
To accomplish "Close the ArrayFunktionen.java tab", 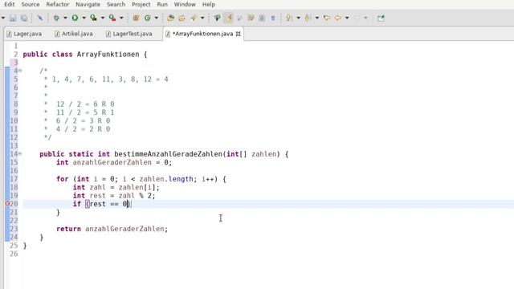I will [239, 34].
